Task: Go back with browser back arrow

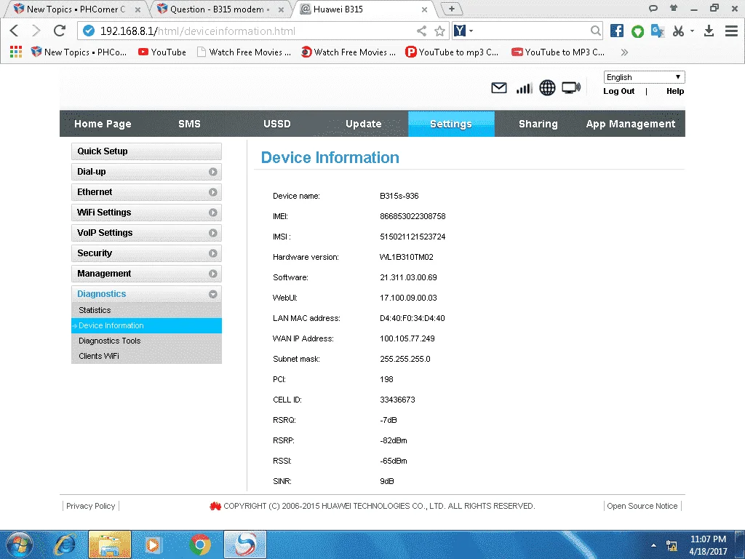Action: point(15,31)
